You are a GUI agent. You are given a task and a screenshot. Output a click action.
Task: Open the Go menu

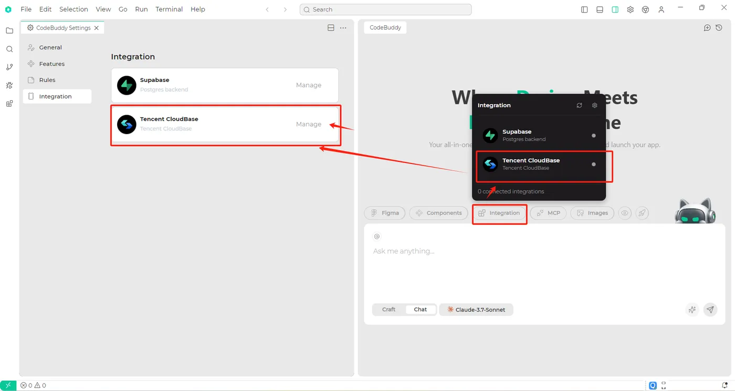click(x=123, y=9)
